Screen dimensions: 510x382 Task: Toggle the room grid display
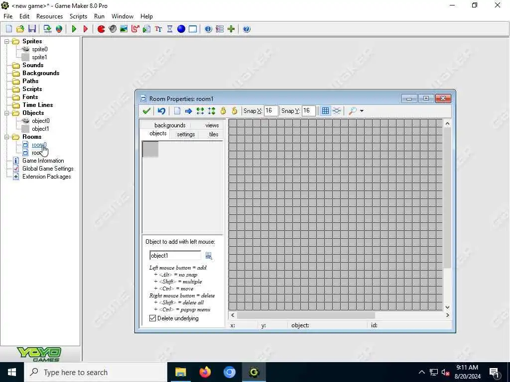[x=325, y=111]
